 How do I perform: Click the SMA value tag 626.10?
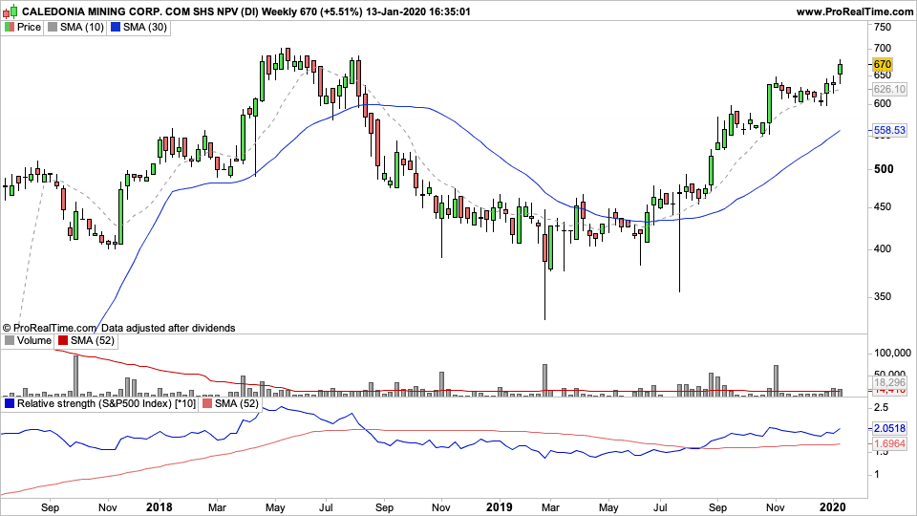[889, 89]
